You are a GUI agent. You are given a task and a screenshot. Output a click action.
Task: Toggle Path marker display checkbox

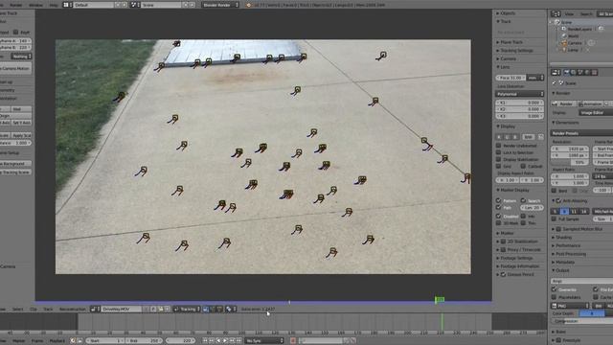(x=498, y=207)
